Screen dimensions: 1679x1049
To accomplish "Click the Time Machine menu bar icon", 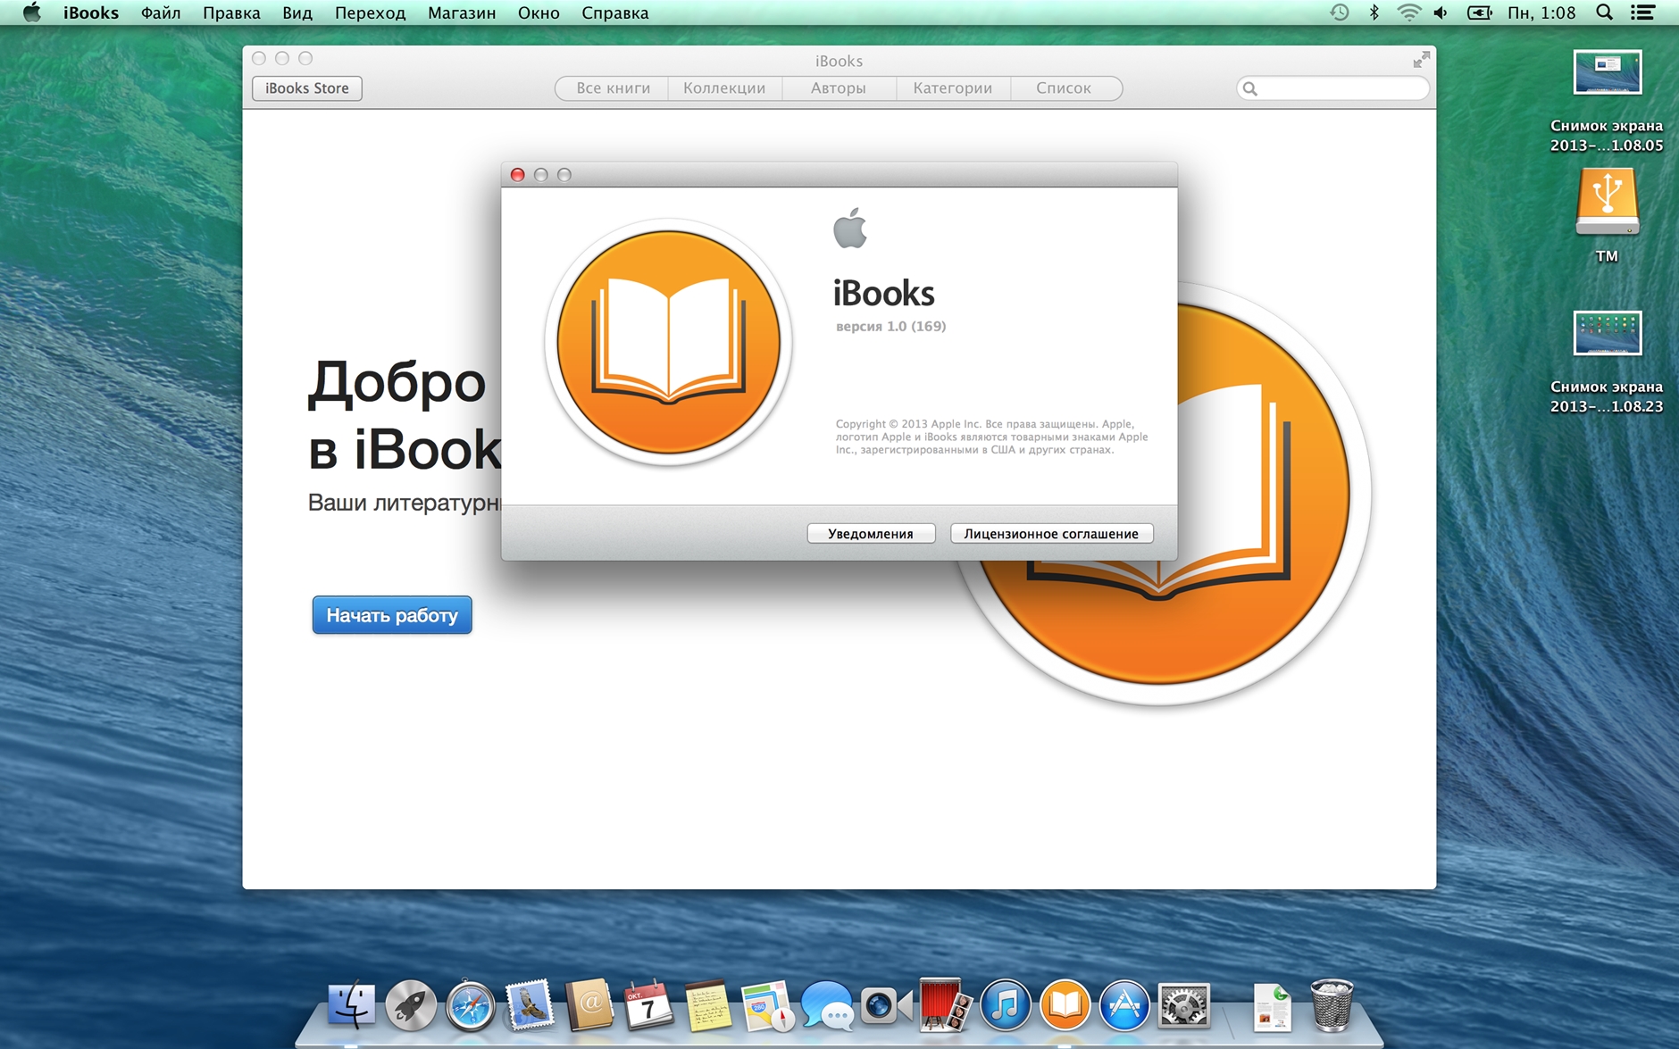I will 1339,12.
